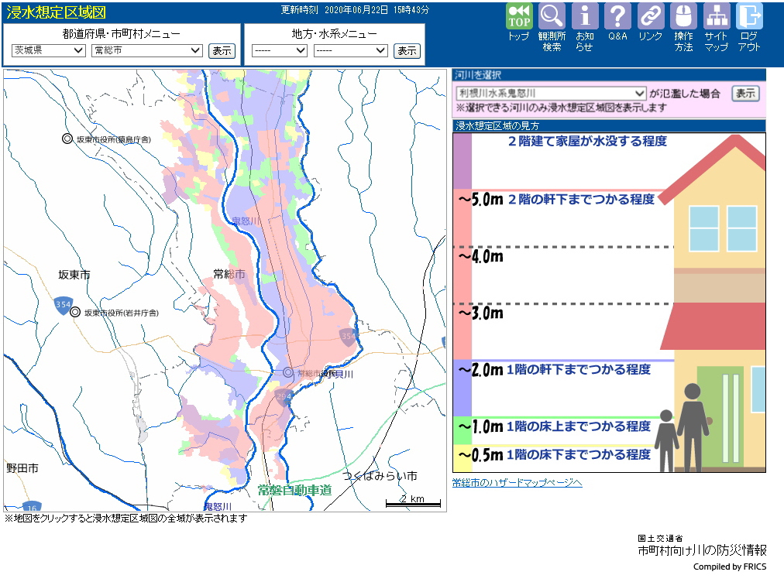
Task: Click the 野田市 label on the map
Action: coord(22,468)
